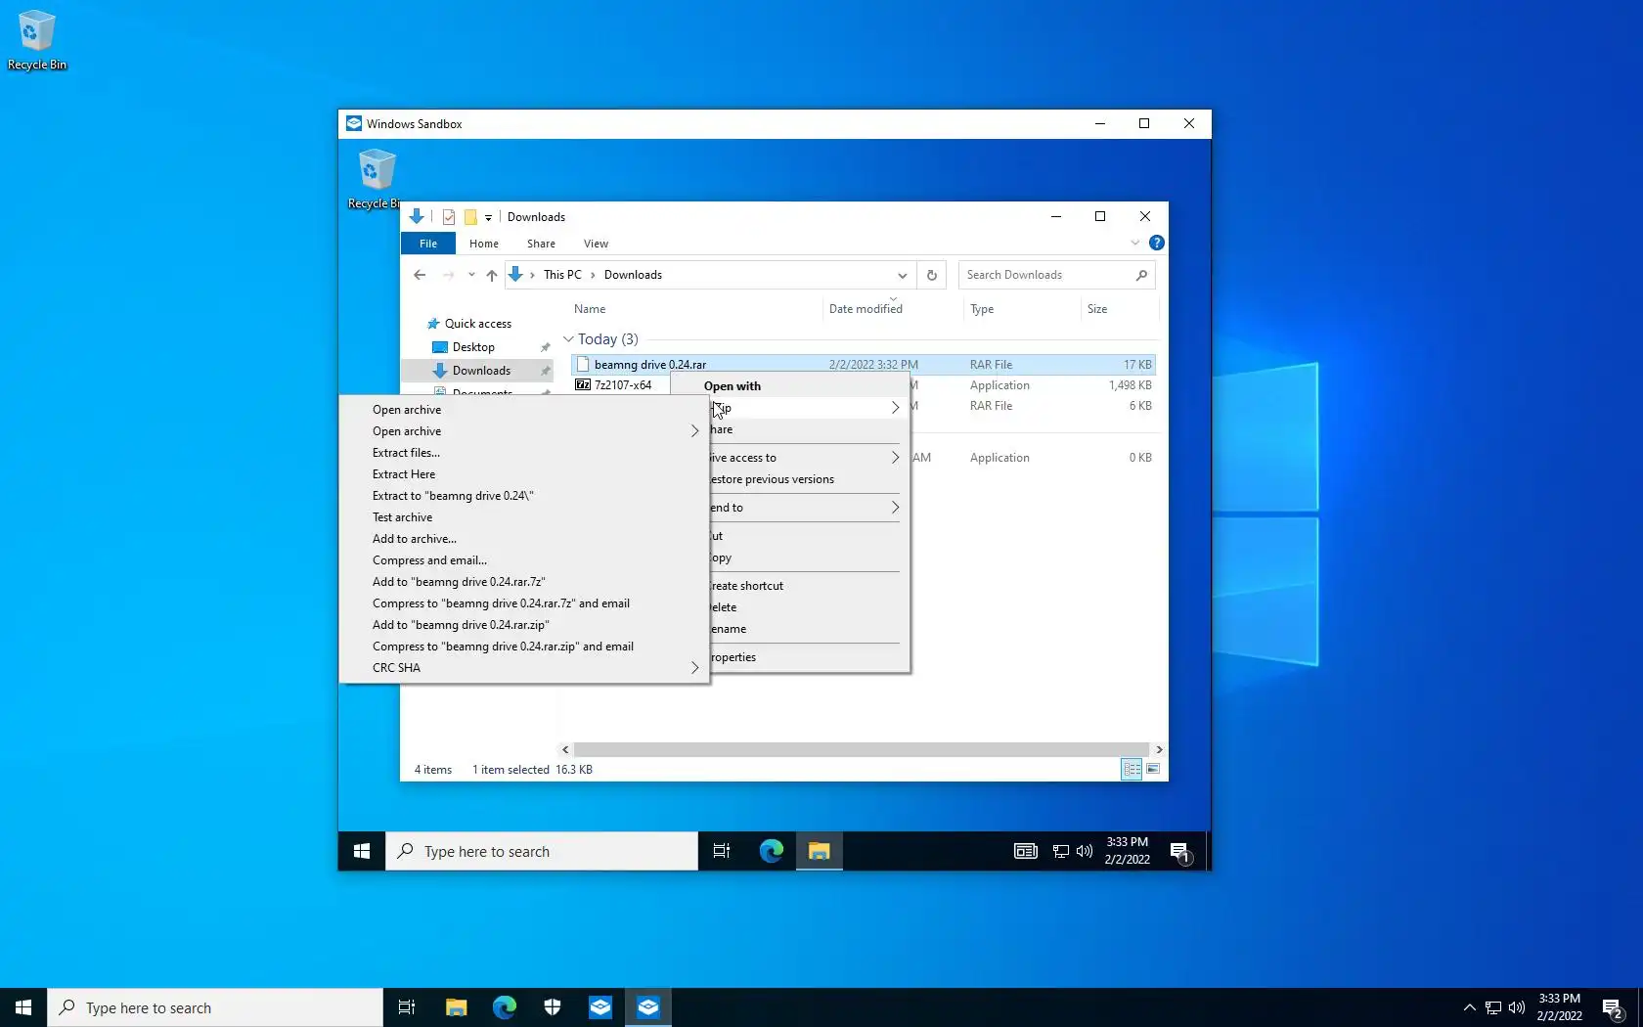The image size is (1643, 1027).
Task: Expand the Send to submenu arrow
Action: (x=895, y=508)
